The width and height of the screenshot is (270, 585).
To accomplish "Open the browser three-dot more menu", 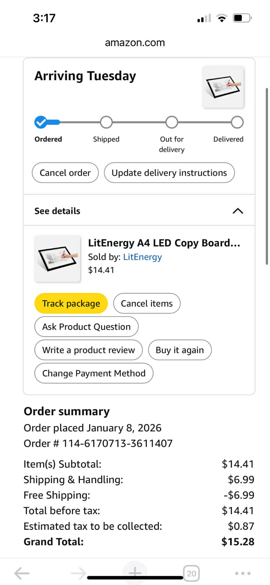I will (243, 573).
